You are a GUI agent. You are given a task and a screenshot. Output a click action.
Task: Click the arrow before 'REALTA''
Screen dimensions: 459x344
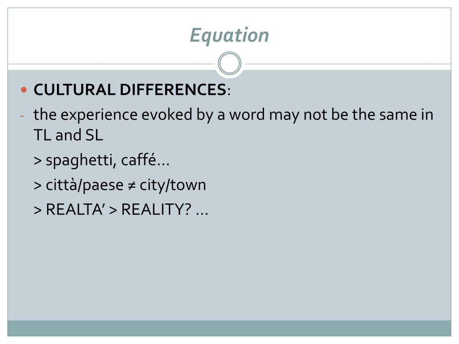pyautogui.click(x=38, y=210)
